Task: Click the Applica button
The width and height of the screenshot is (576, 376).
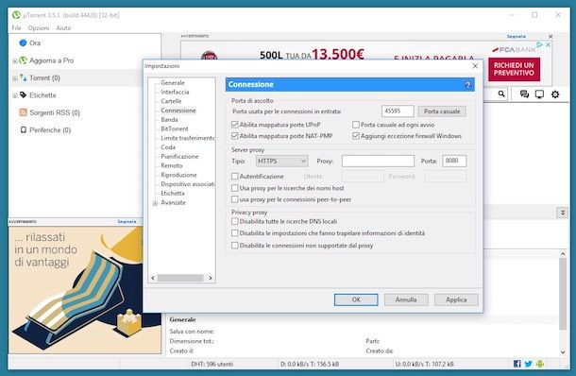Action: click(x=456, y=299)
